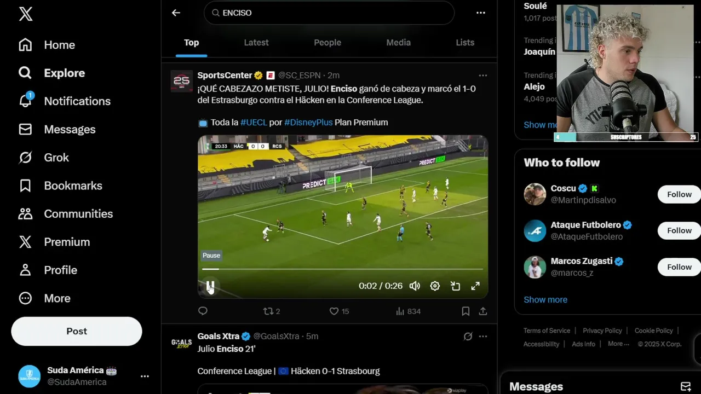Mute the video sound
This screenshot has width=701, height=394.
(x=415, y=286)
